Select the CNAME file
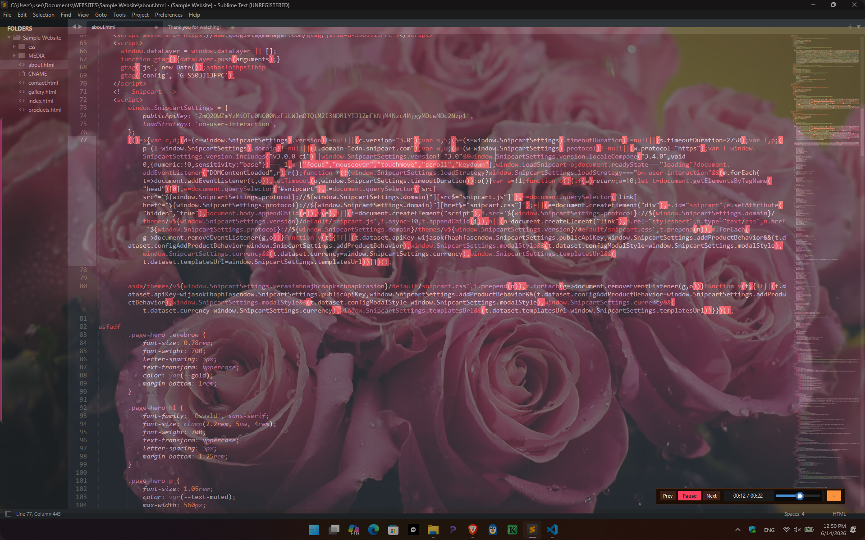865x540 pixels. [37, 74]
